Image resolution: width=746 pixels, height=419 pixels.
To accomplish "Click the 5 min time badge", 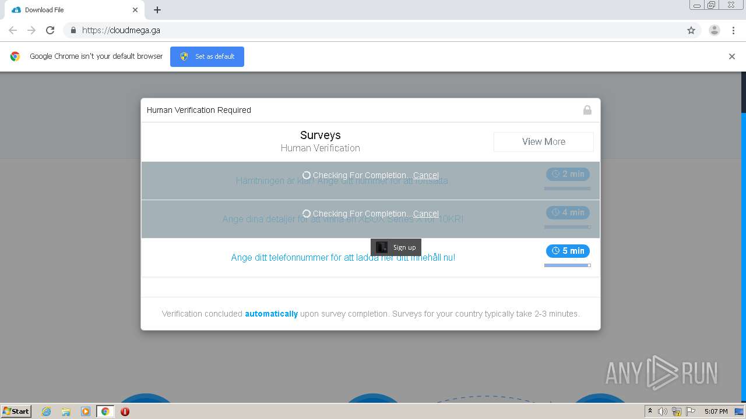I will pyautogui.click(x=568, y=251).
